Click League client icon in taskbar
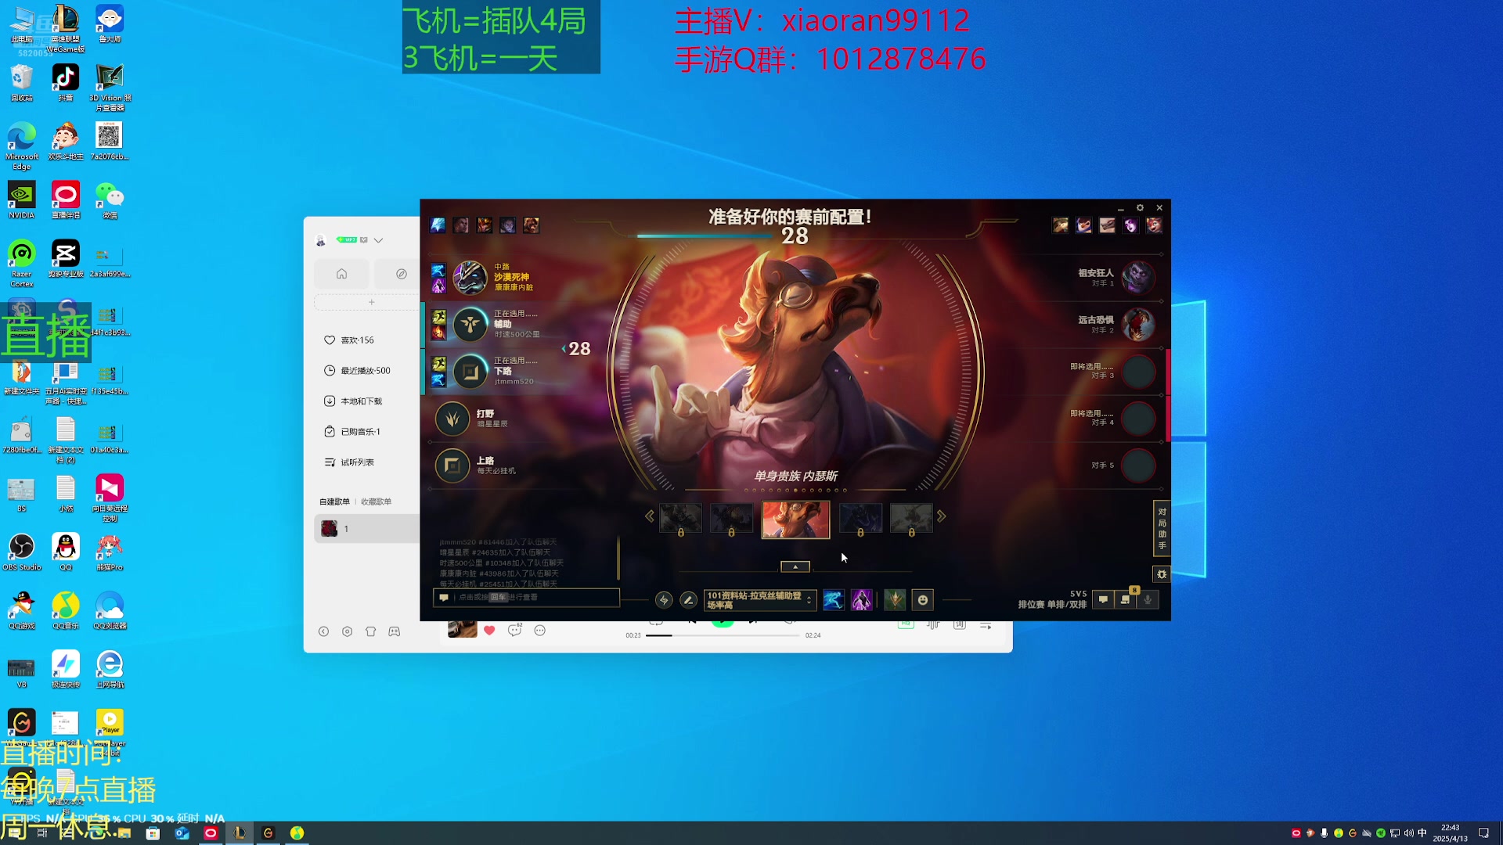 tap(240, 833)
